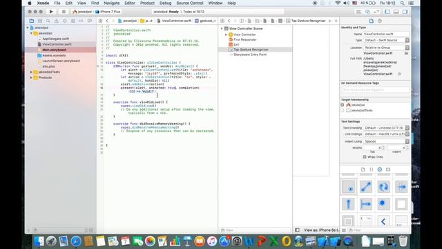Image resolution: width=442 pixels, height=249 pixels.
Task: Open the Find navigator magnifier icon
Action: (x=48, y=21)
